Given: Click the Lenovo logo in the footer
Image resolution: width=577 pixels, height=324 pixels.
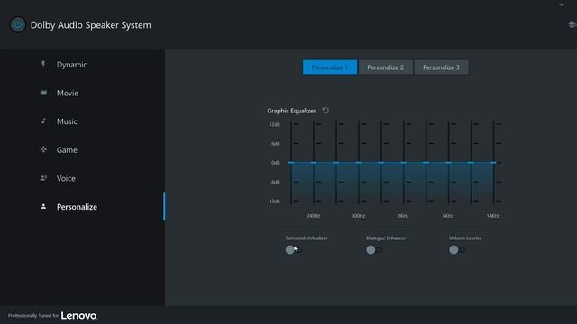Looking at the screenshot, I should (x=78, y=316).
